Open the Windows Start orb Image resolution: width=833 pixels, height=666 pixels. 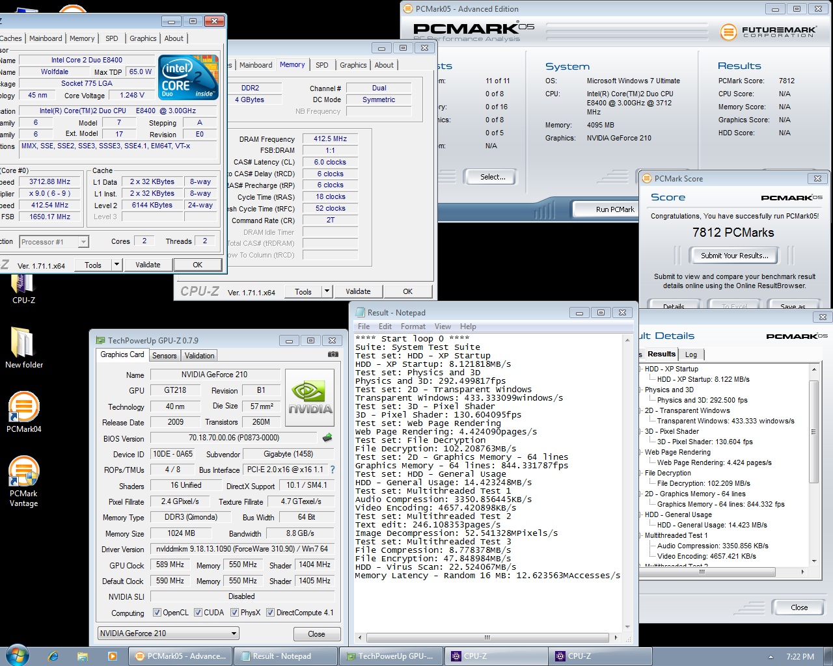[17, 655]
